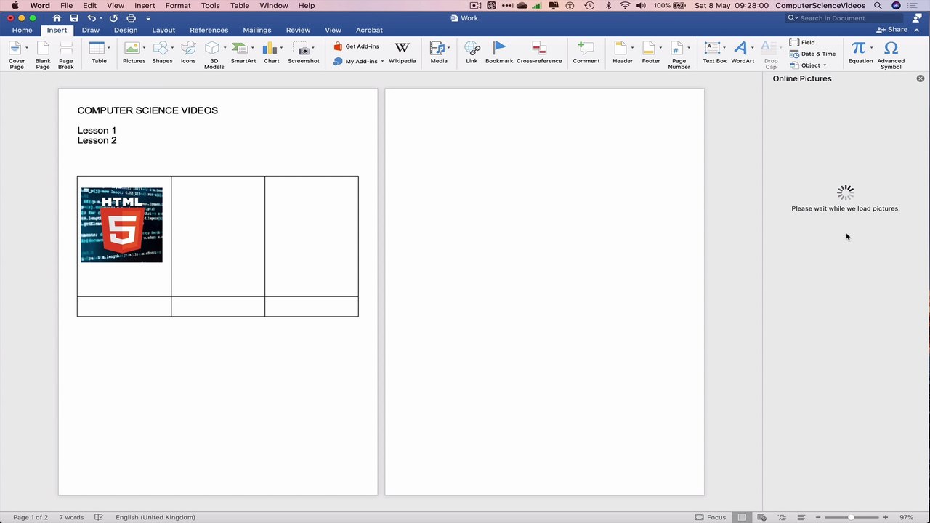
Task: Click the Print icon in title bar
Action: (131, 17)
